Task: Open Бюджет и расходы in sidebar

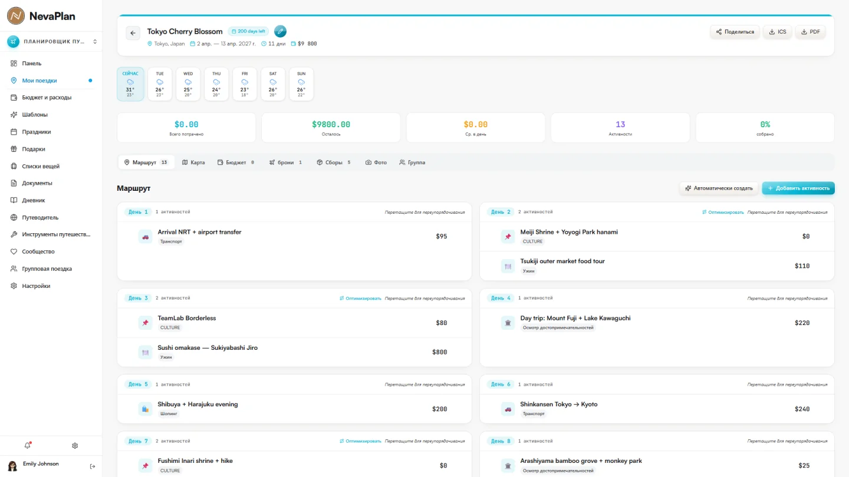Action: pos(51,98)
